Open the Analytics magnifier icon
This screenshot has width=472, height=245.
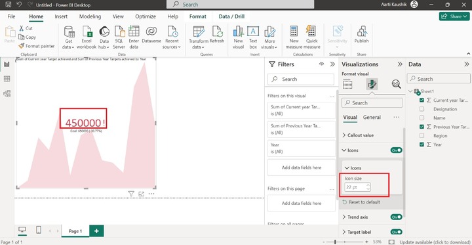[396, 84]
